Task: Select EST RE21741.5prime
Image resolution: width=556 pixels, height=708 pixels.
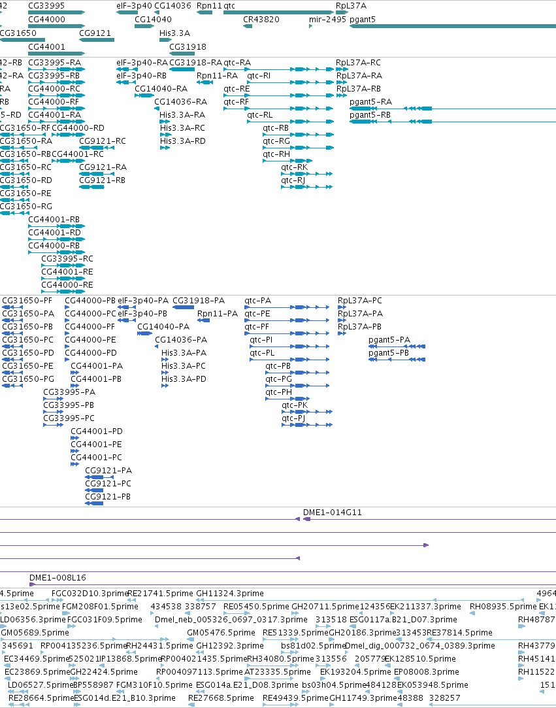Action: click(160, 594)
